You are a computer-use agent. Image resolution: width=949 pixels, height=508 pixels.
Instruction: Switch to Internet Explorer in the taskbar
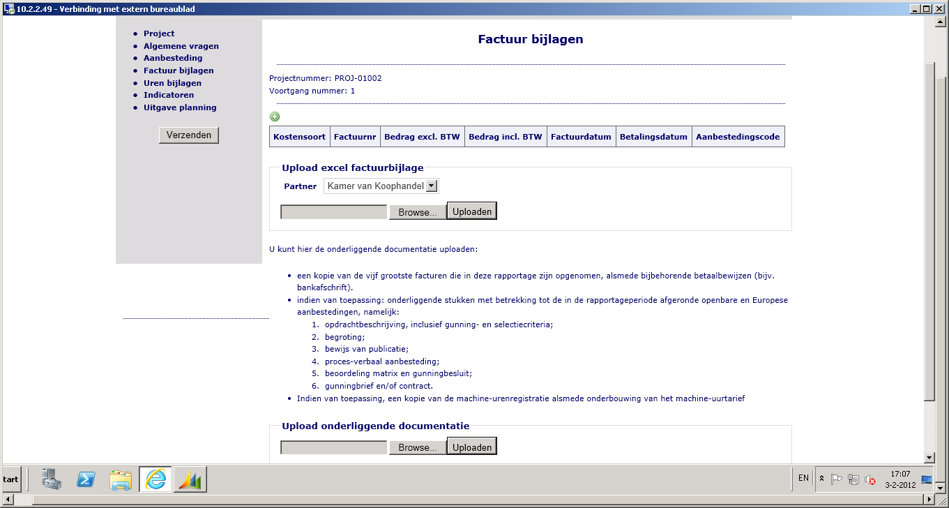point(155,479)
